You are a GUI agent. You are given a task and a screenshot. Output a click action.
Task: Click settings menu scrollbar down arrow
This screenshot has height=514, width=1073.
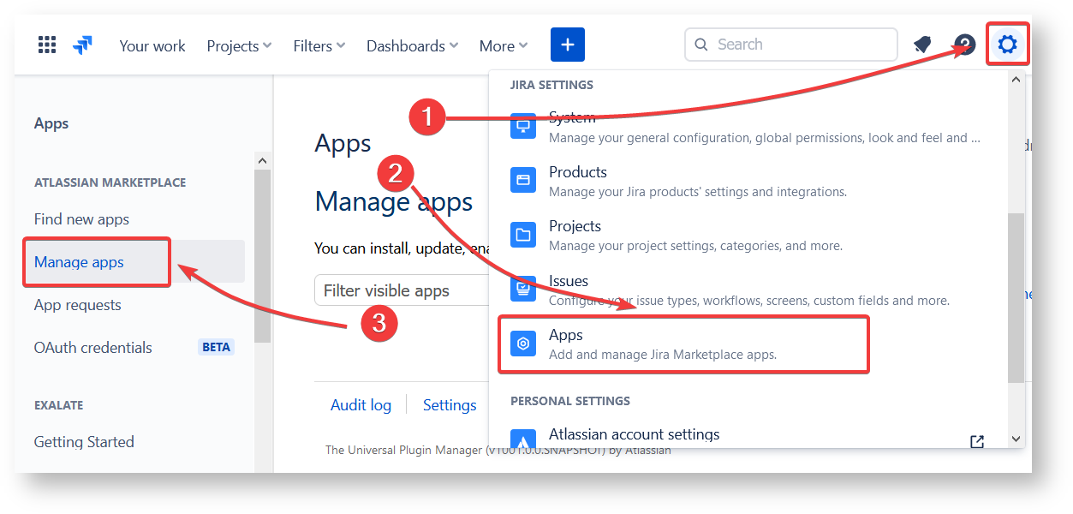(x=1016, y=439)
